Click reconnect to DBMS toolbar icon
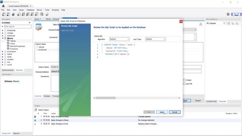 coord(47,14)
